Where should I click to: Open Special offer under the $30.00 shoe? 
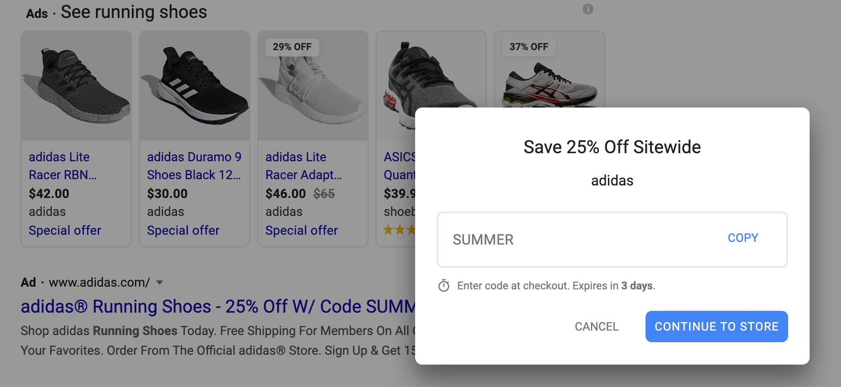click(x=183, y=230)
